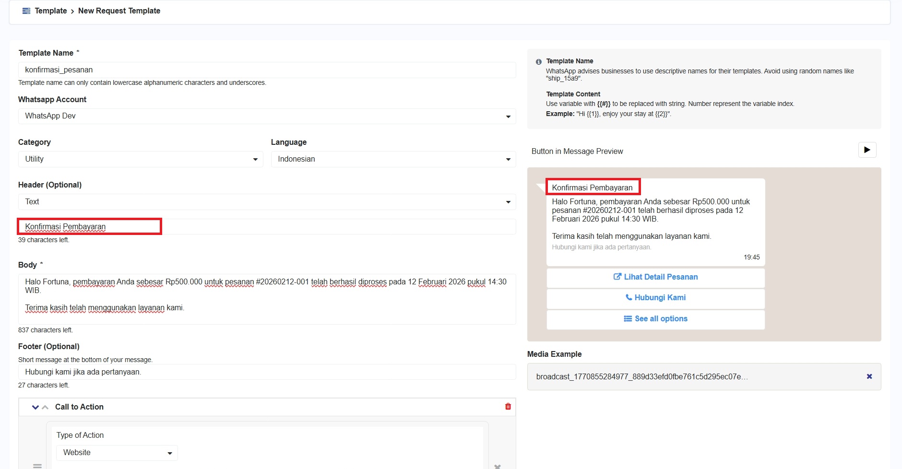Go to Template in the breadcrumb
Viewport: 902px width, 469px height.
click(x=51, y=11)
